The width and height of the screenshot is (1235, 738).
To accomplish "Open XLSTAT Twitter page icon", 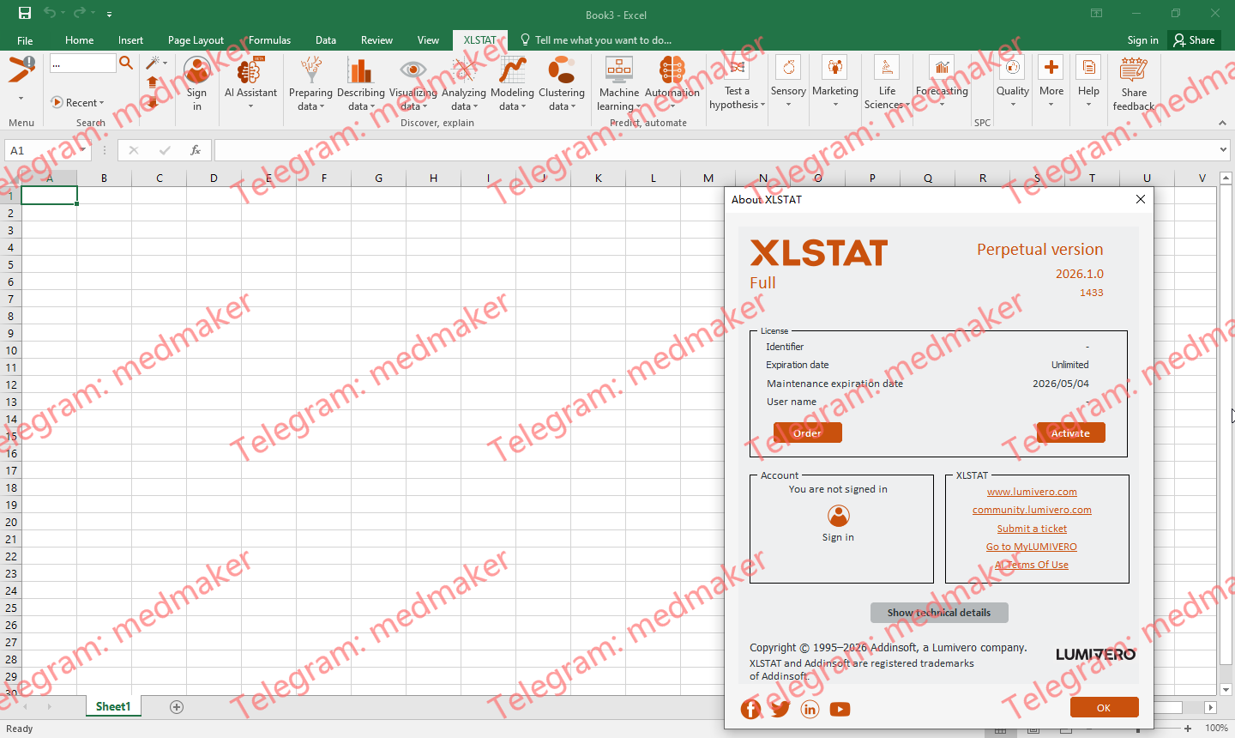I will click(x=780, y=709).
